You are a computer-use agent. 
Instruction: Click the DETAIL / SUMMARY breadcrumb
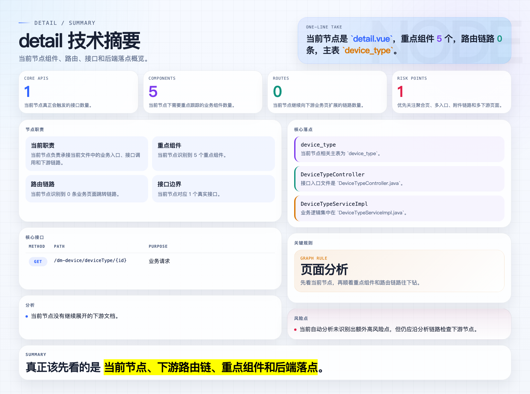coord(65,23)
